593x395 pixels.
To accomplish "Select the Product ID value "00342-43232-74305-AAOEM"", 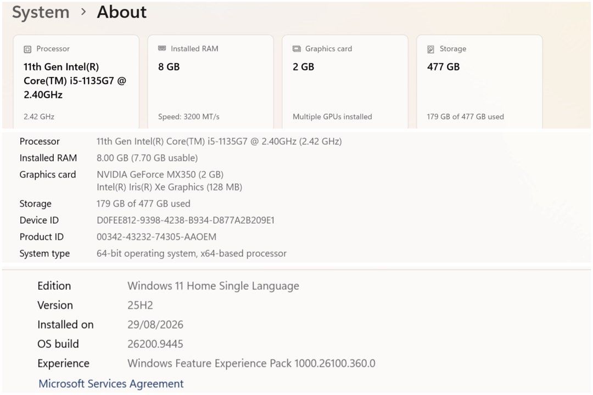I will pos(156,237).
